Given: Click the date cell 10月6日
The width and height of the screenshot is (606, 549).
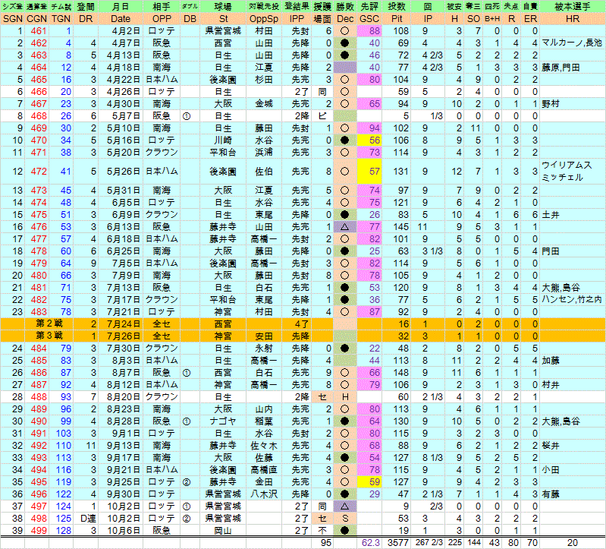Looking at the screenshot, I should click(124, 531).
